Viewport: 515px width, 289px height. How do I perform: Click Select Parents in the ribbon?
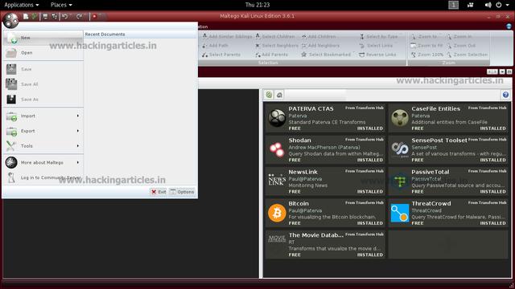(x=221, y=55)
